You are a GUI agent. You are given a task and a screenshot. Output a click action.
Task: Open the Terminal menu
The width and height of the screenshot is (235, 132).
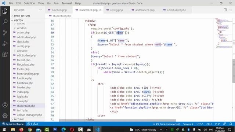pos(67,3)
